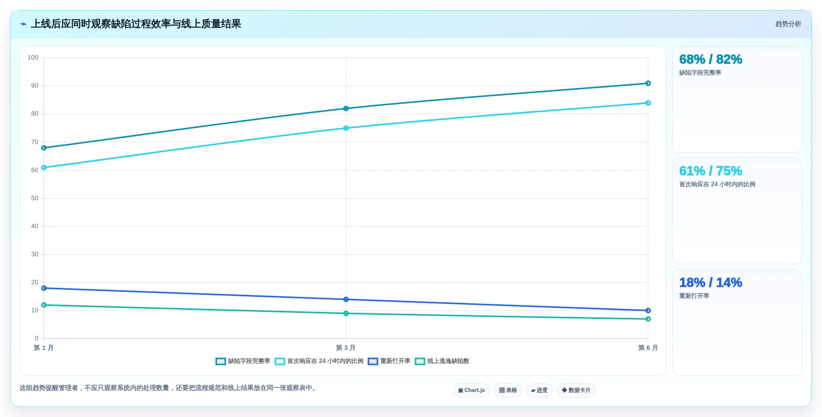
Task: Click the 第 6 月 axis label
Action: point(648,348)
